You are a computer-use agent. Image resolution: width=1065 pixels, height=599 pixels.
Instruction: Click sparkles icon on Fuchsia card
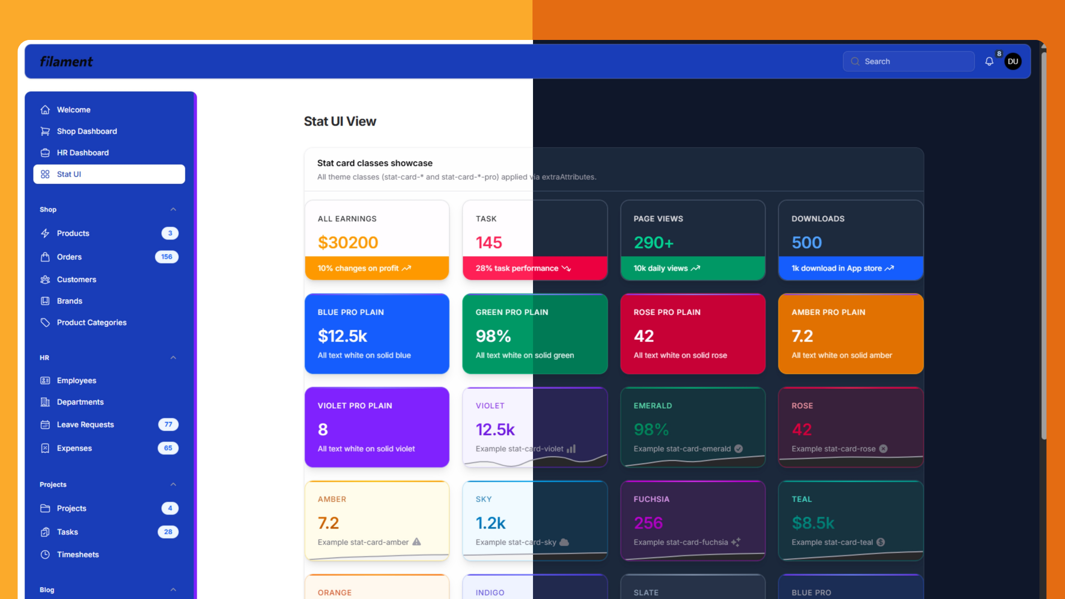736,542
